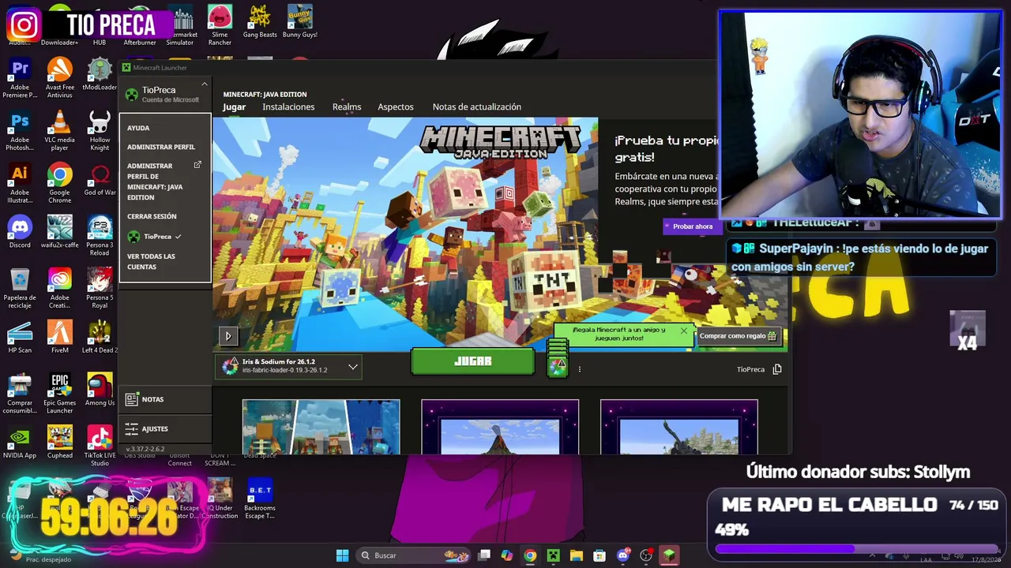Collapse the TioPreca account menu chevron

click(x=204, y=84)
